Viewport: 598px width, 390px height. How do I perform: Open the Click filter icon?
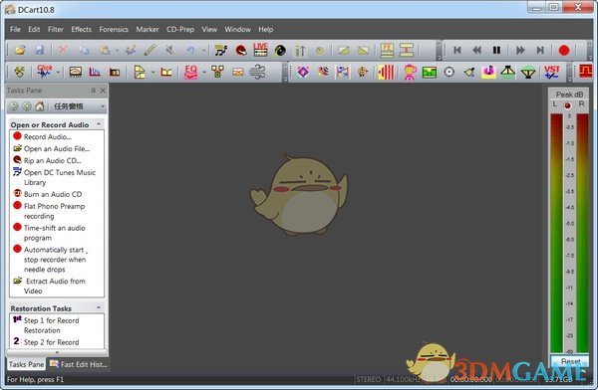(x=44, y=72)
